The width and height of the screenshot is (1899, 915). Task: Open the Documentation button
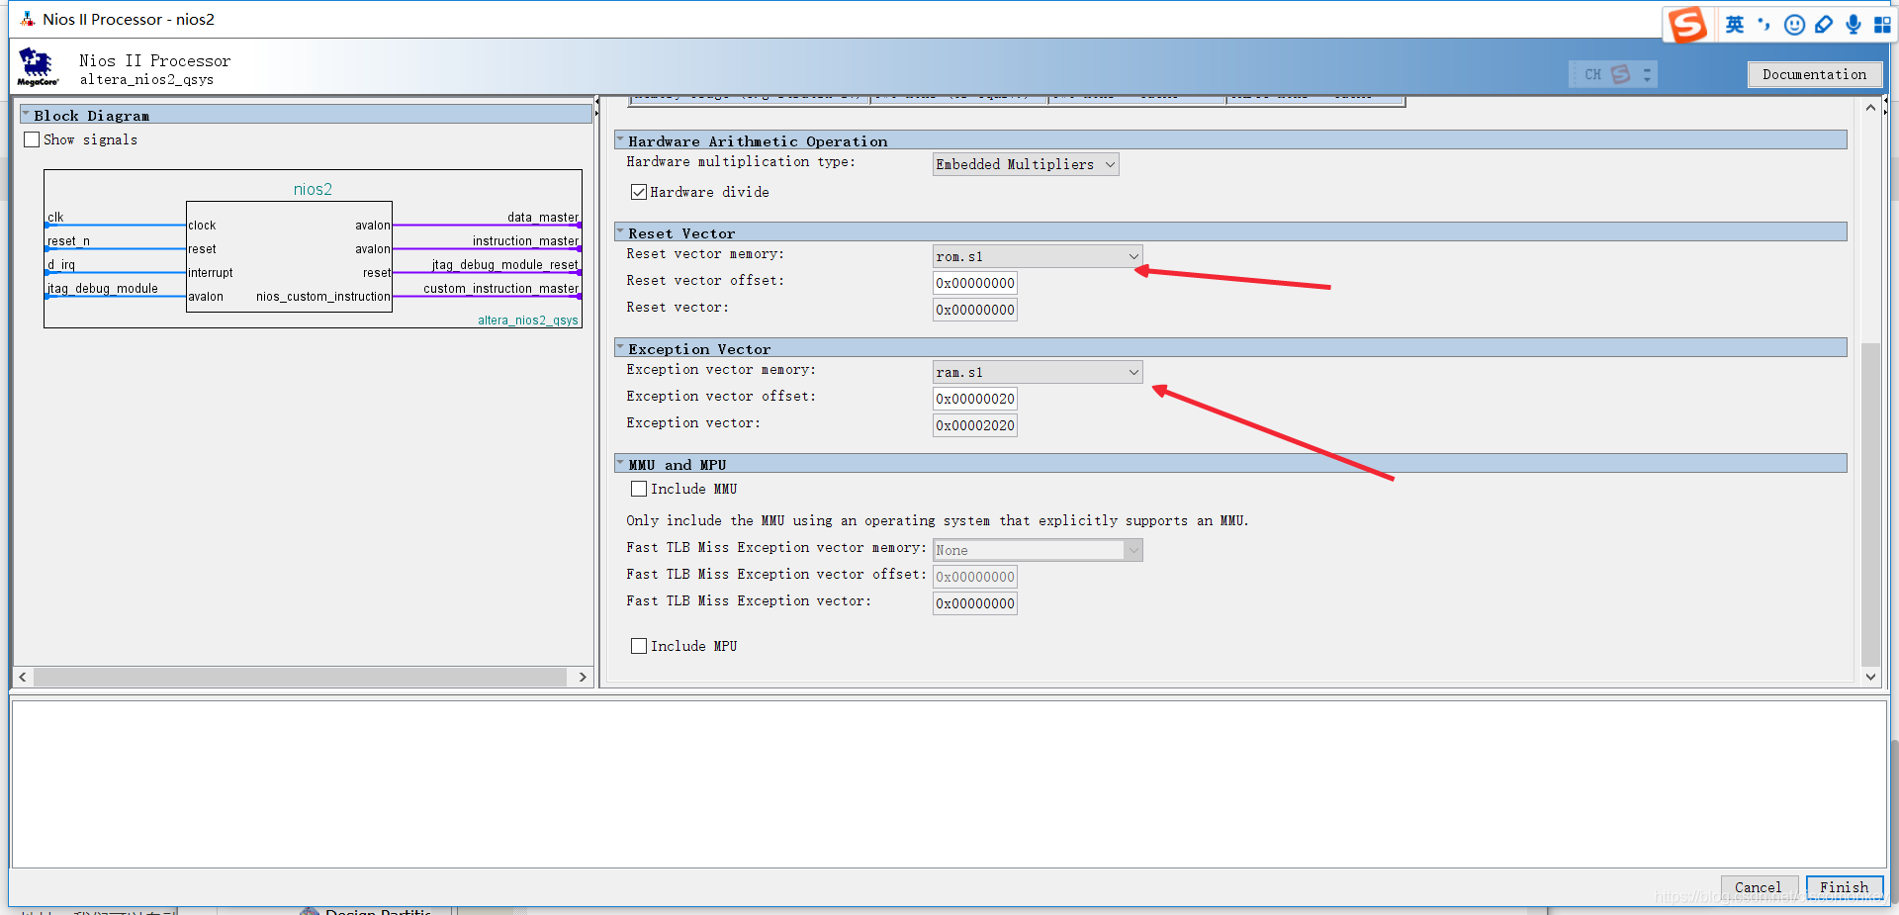pyautogui.click(x=1814, y=74)
